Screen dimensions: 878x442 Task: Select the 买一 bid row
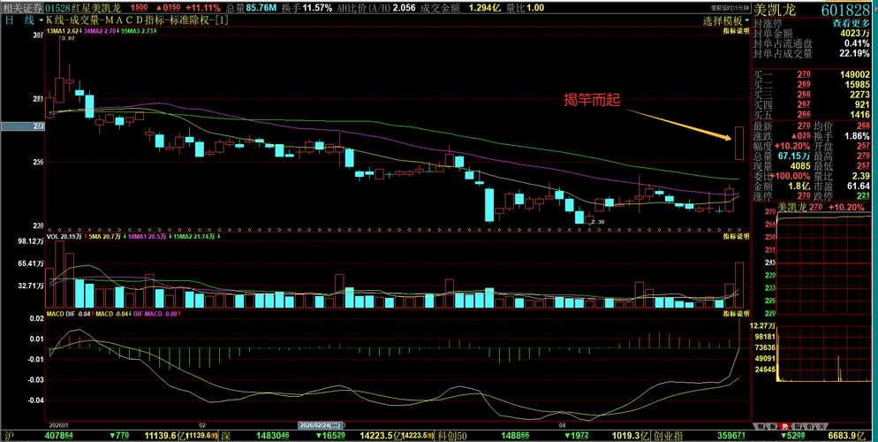point(812,74)
